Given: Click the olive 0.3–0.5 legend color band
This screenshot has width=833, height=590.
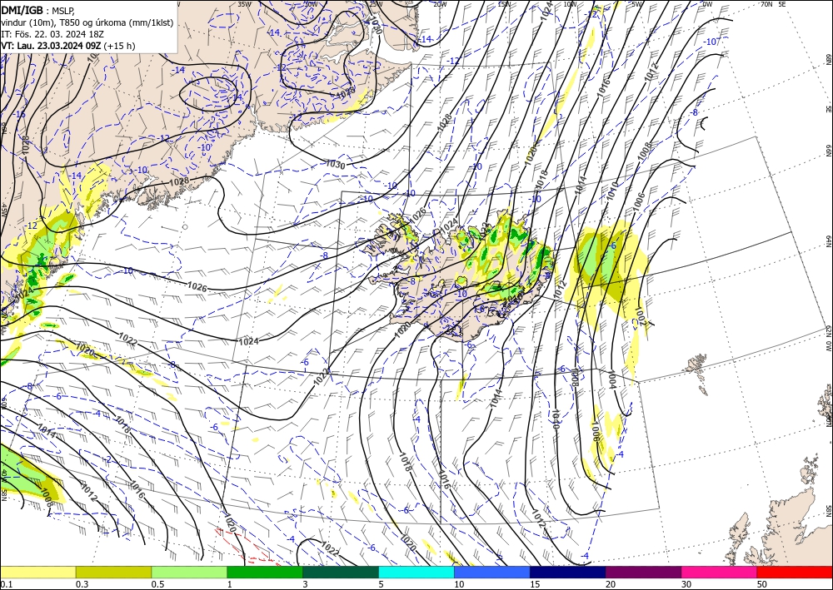Looking at the screenshot, I should tap(113, 572).
